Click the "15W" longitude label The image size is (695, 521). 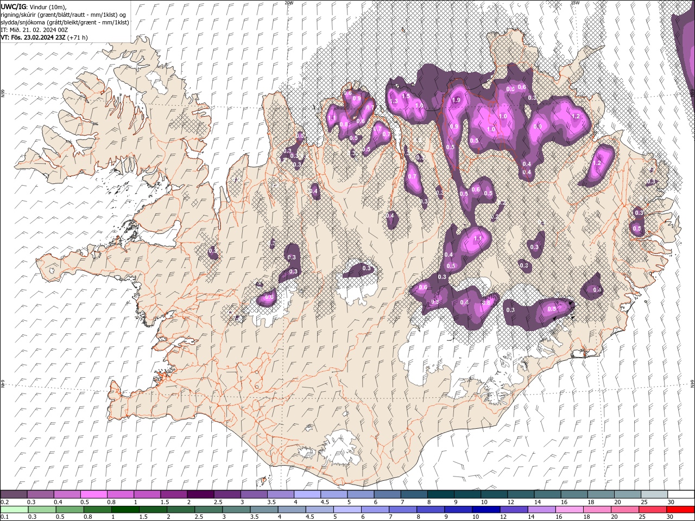tap(575, 3)
